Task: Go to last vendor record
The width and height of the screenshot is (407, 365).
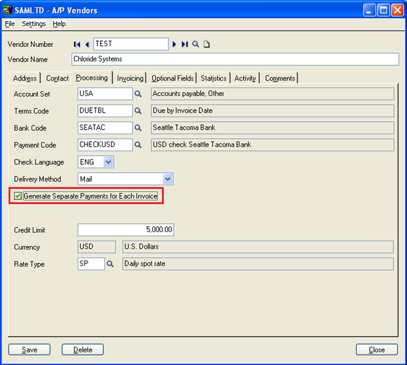Action: coord(184,44)
